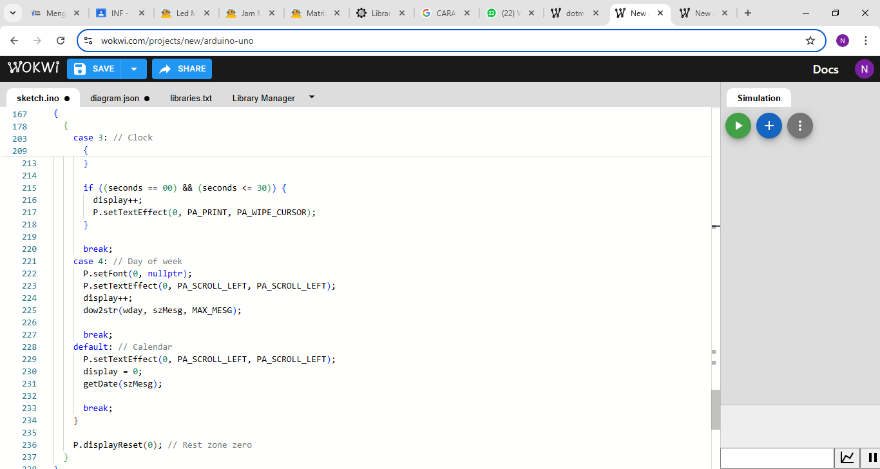Click the address bar URL
The image size is (880, 469).
pyautogui.click(x=177, y=41)
